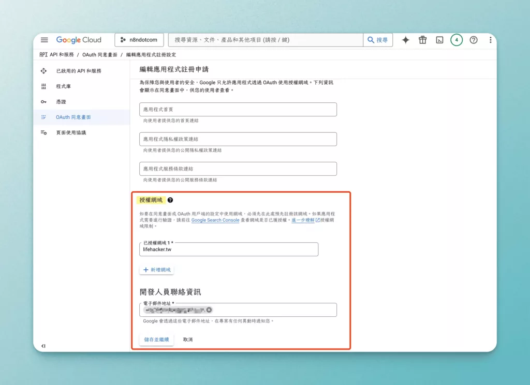The height and width of the screenshot is (385, 530).
Task: Click the 開發人員聯絡資訊 heading text
Action: pyautogui.click(x=170, y=292)
